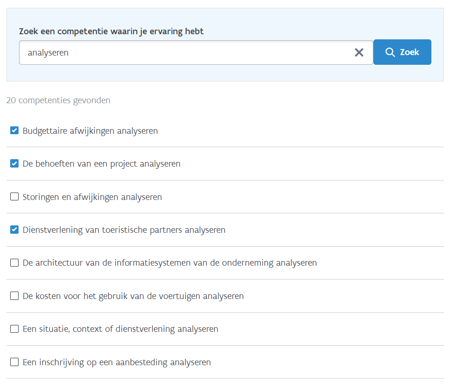
Task: Click the Dienstverlening van toeristische partners label
Action: [x=124, y=230]
